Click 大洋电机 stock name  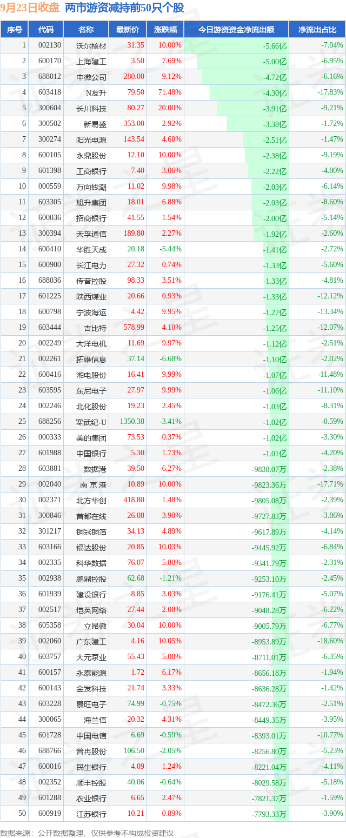91,343
